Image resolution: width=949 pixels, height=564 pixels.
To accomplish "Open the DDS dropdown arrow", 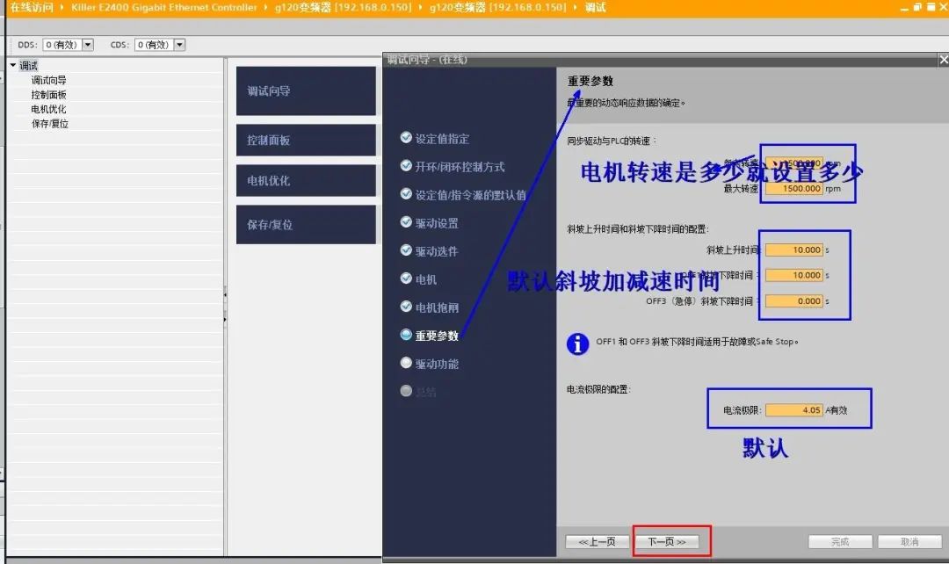I will point(88,45).
